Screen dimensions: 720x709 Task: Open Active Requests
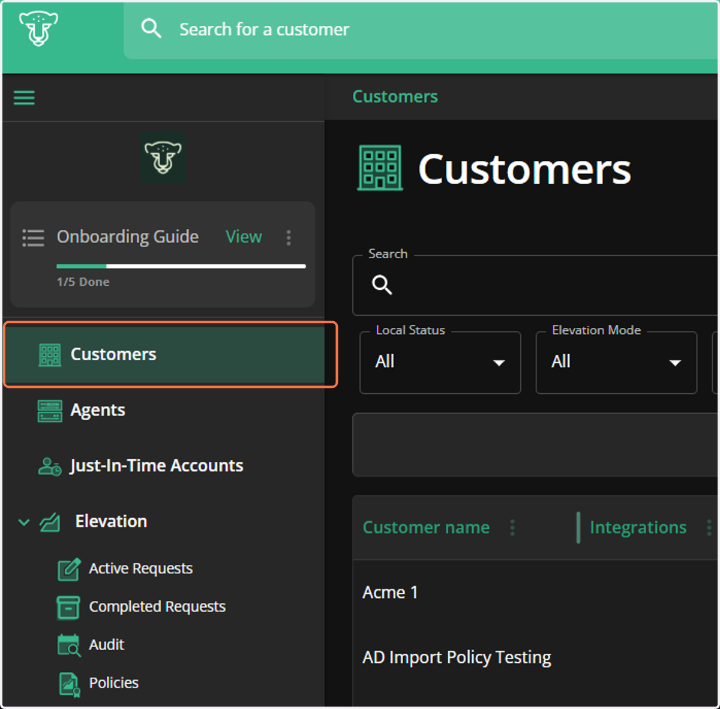pos(140,568)
